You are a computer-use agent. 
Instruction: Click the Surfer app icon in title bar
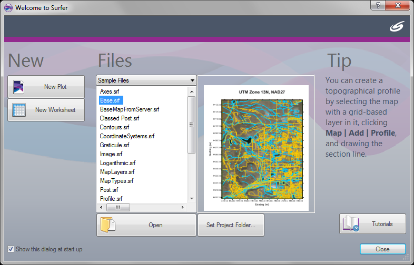click(8, 8)
